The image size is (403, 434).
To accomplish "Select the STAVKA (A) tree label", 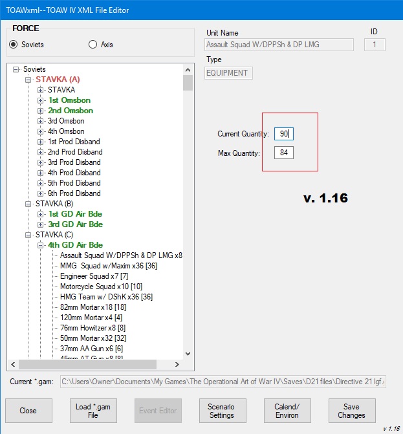I will click(58, 80).
